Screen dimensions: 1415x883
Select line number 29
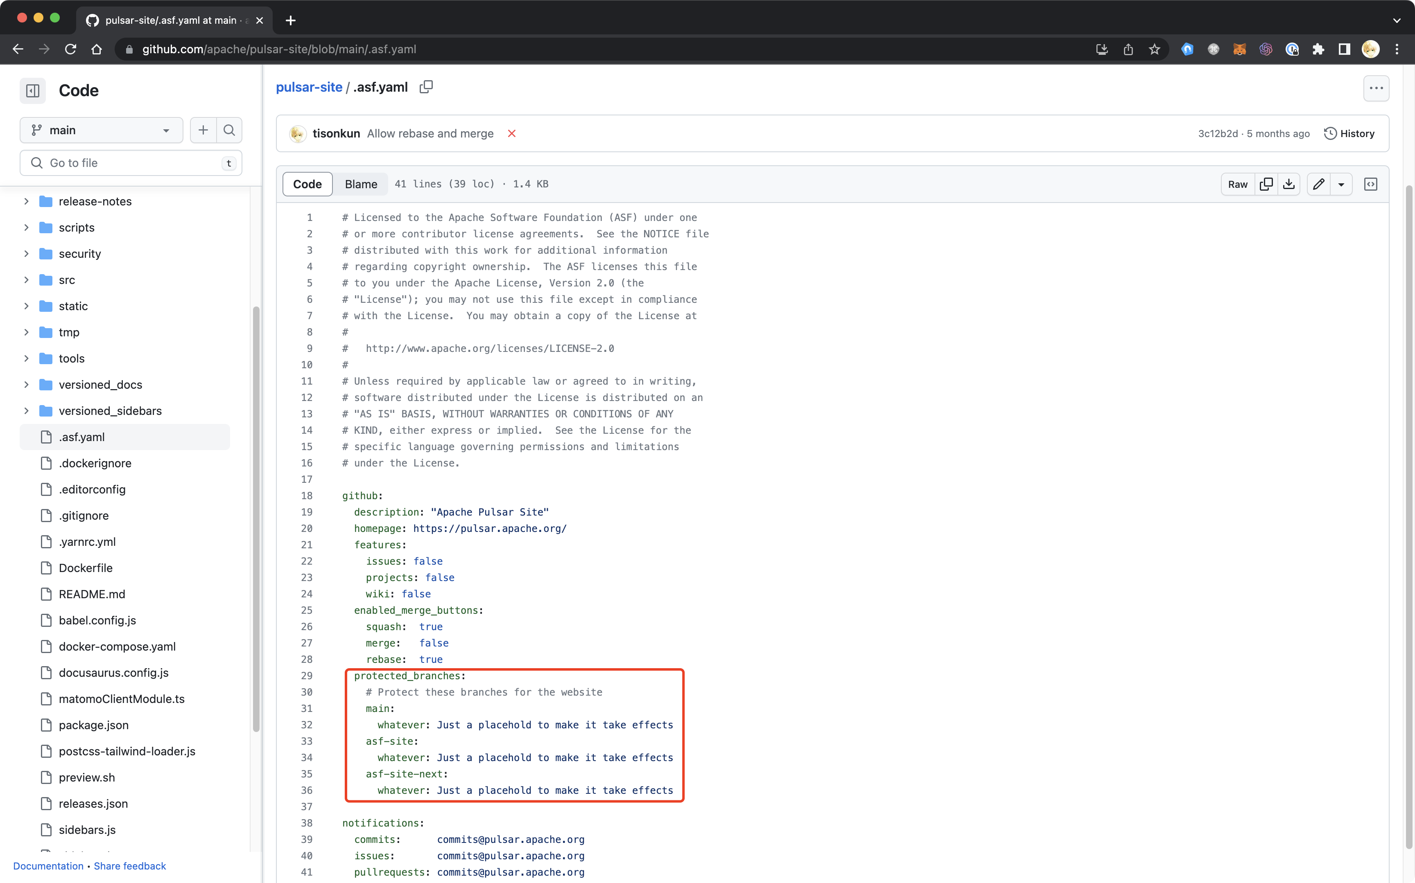(x=307, y=676)
